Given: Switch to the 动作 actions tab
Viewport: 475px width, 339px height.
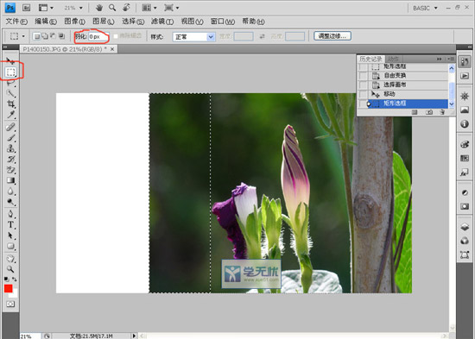Looking at the screenshot, I should pos(393,59).
